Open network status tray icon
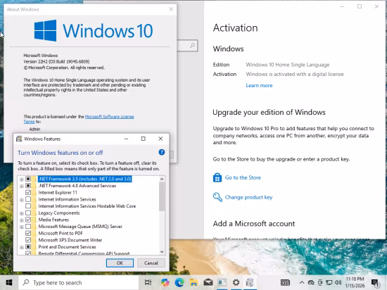 [329, 282]
